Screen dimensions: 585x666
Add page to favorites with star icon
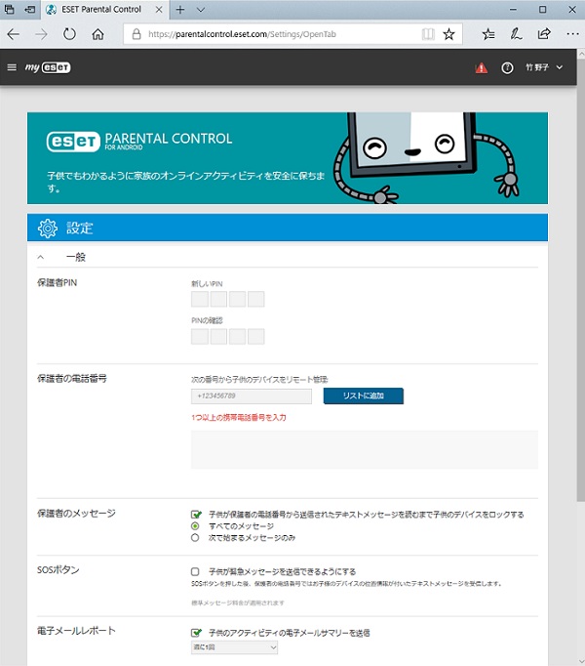tap(448, 34)
